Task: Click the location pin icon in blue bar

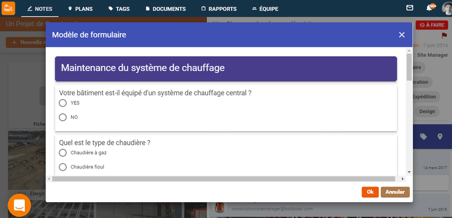Action: pyautogui.click(x=440, y=137)
